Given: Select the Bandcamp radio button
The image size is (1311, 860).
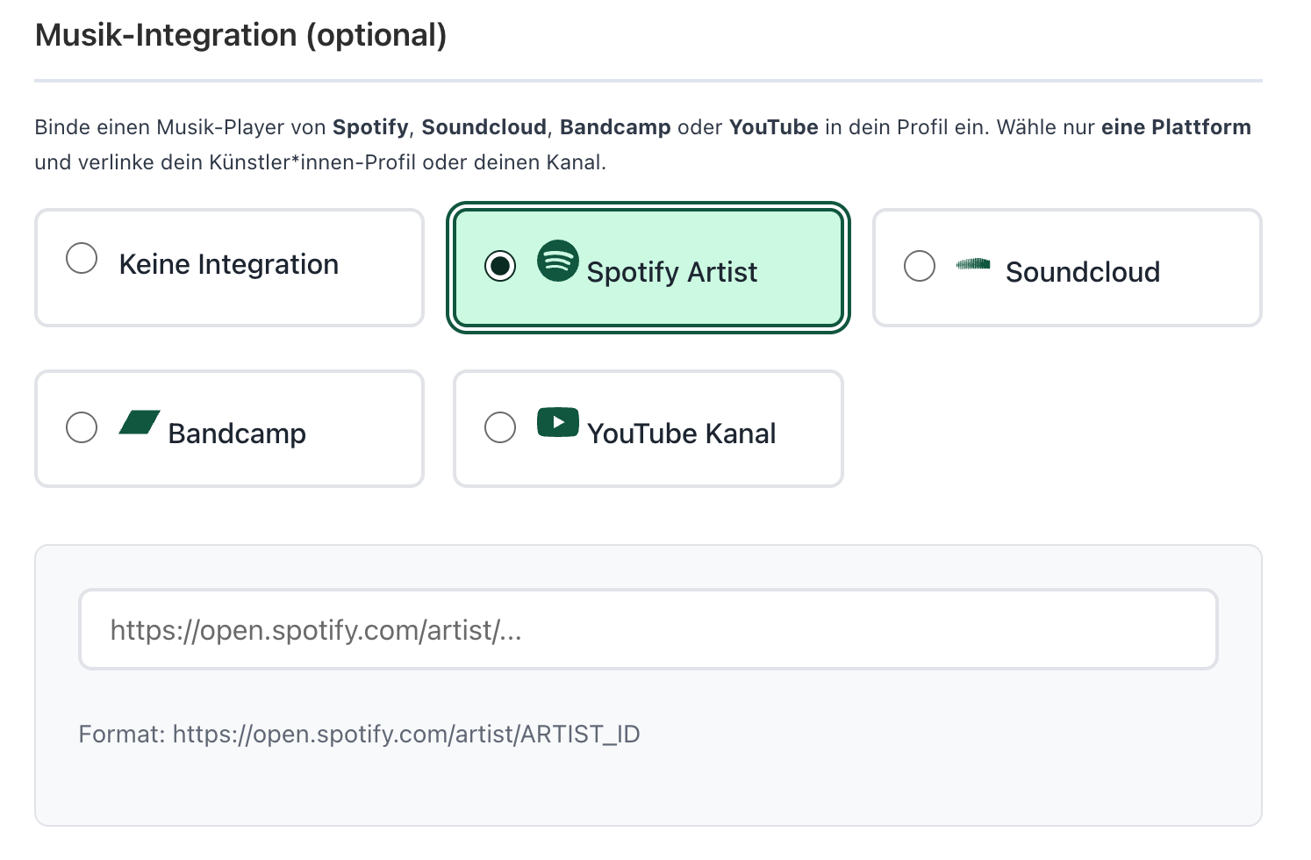Looking at the screenshot, I should tap(82, 427).
